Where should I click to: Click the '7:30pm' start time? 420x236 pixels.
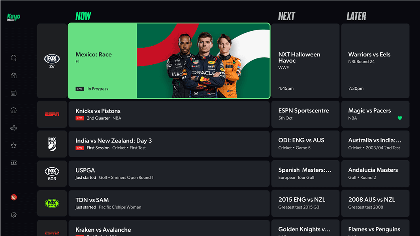(356, 88)
